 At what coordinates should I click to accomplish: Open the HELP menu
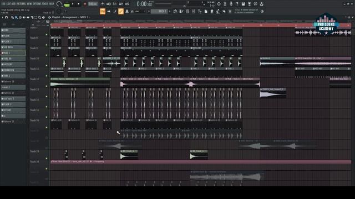52,4
